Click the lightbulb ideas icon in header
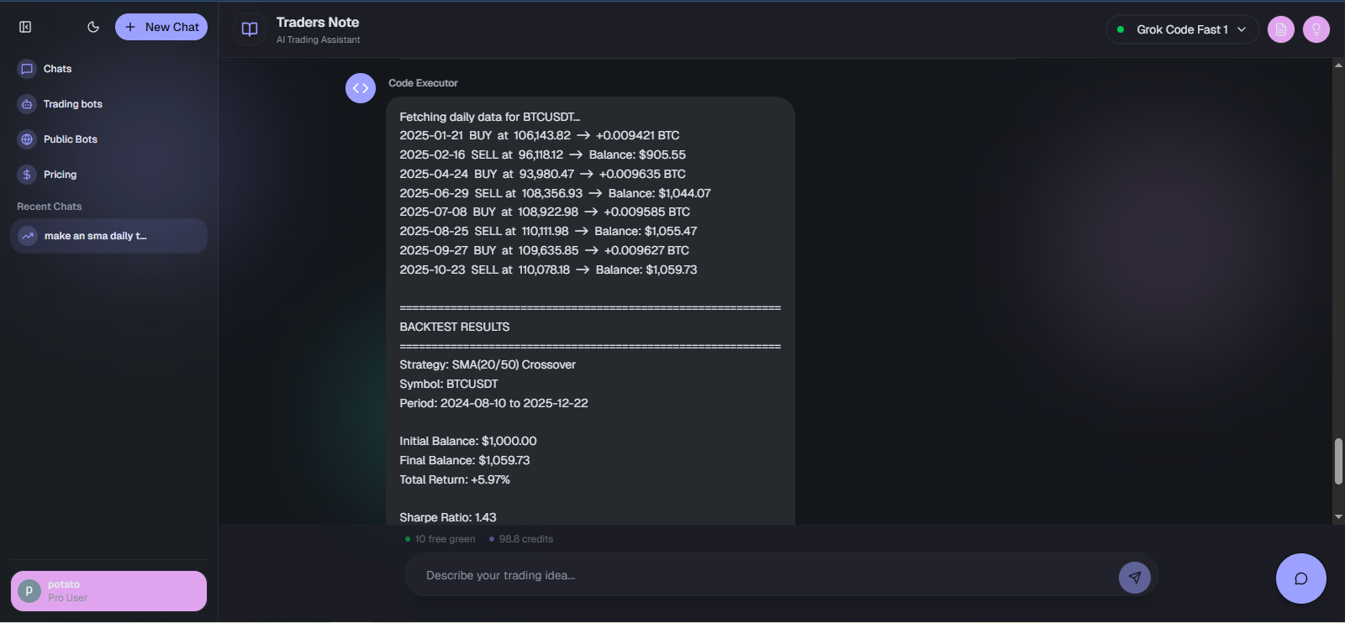1345x623 pixels. tap(1316, 29)
